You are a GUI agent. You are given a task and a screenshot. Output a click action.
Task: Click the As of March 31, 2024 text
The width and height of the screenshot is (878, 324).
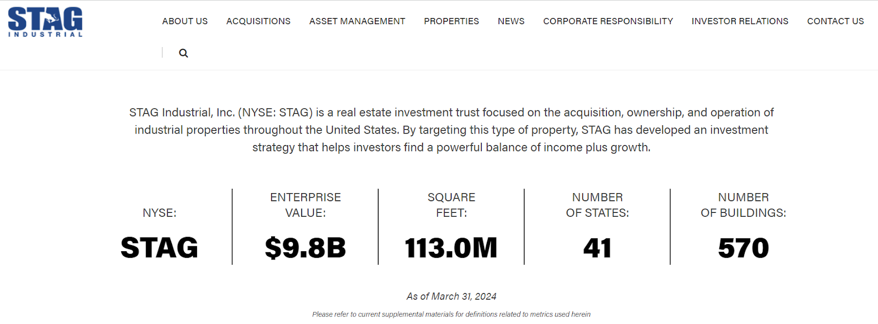pyautogui.click(x=451, y=297)
